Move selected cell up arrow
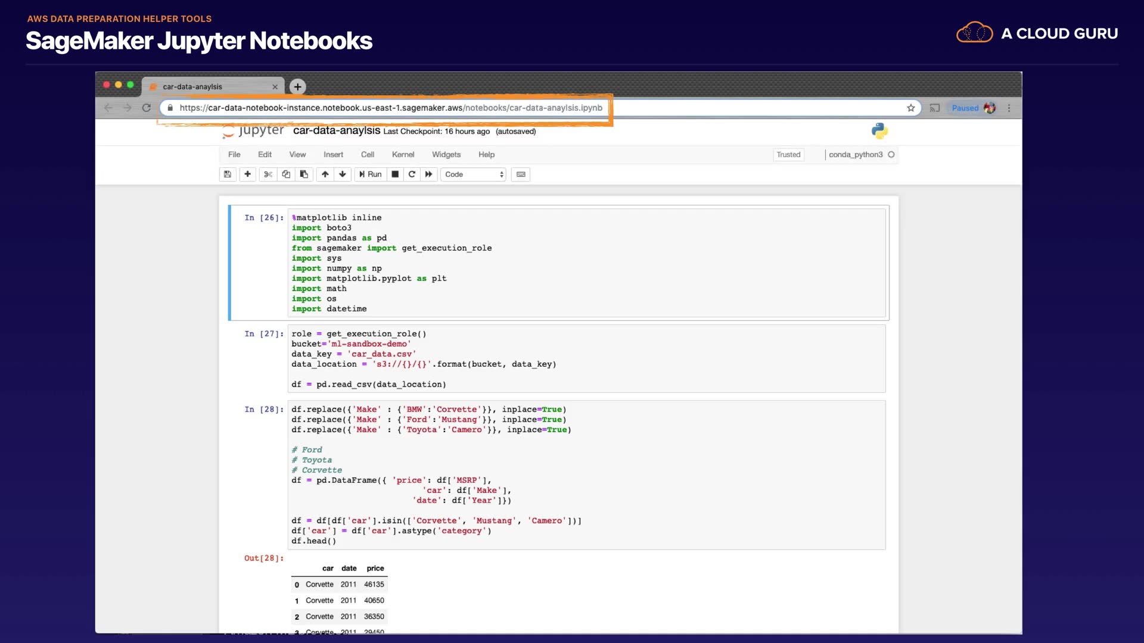1144x643 pixels. click(325, 174)
